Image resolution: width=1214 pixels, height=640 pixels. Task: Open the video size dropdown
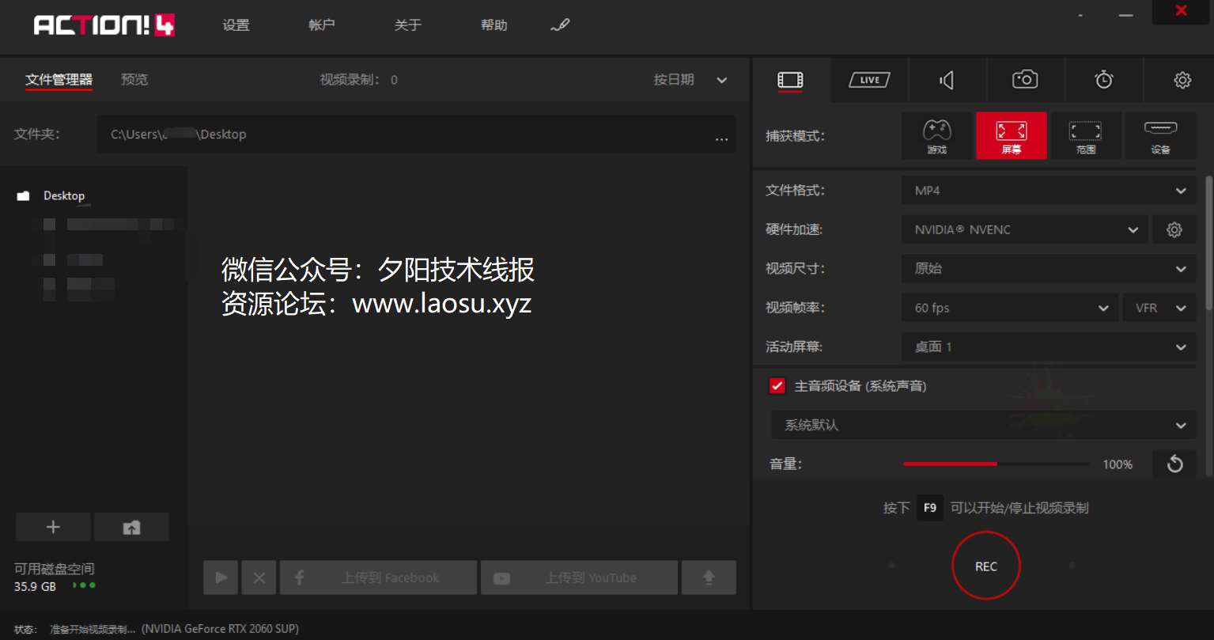pos(1049,268)
